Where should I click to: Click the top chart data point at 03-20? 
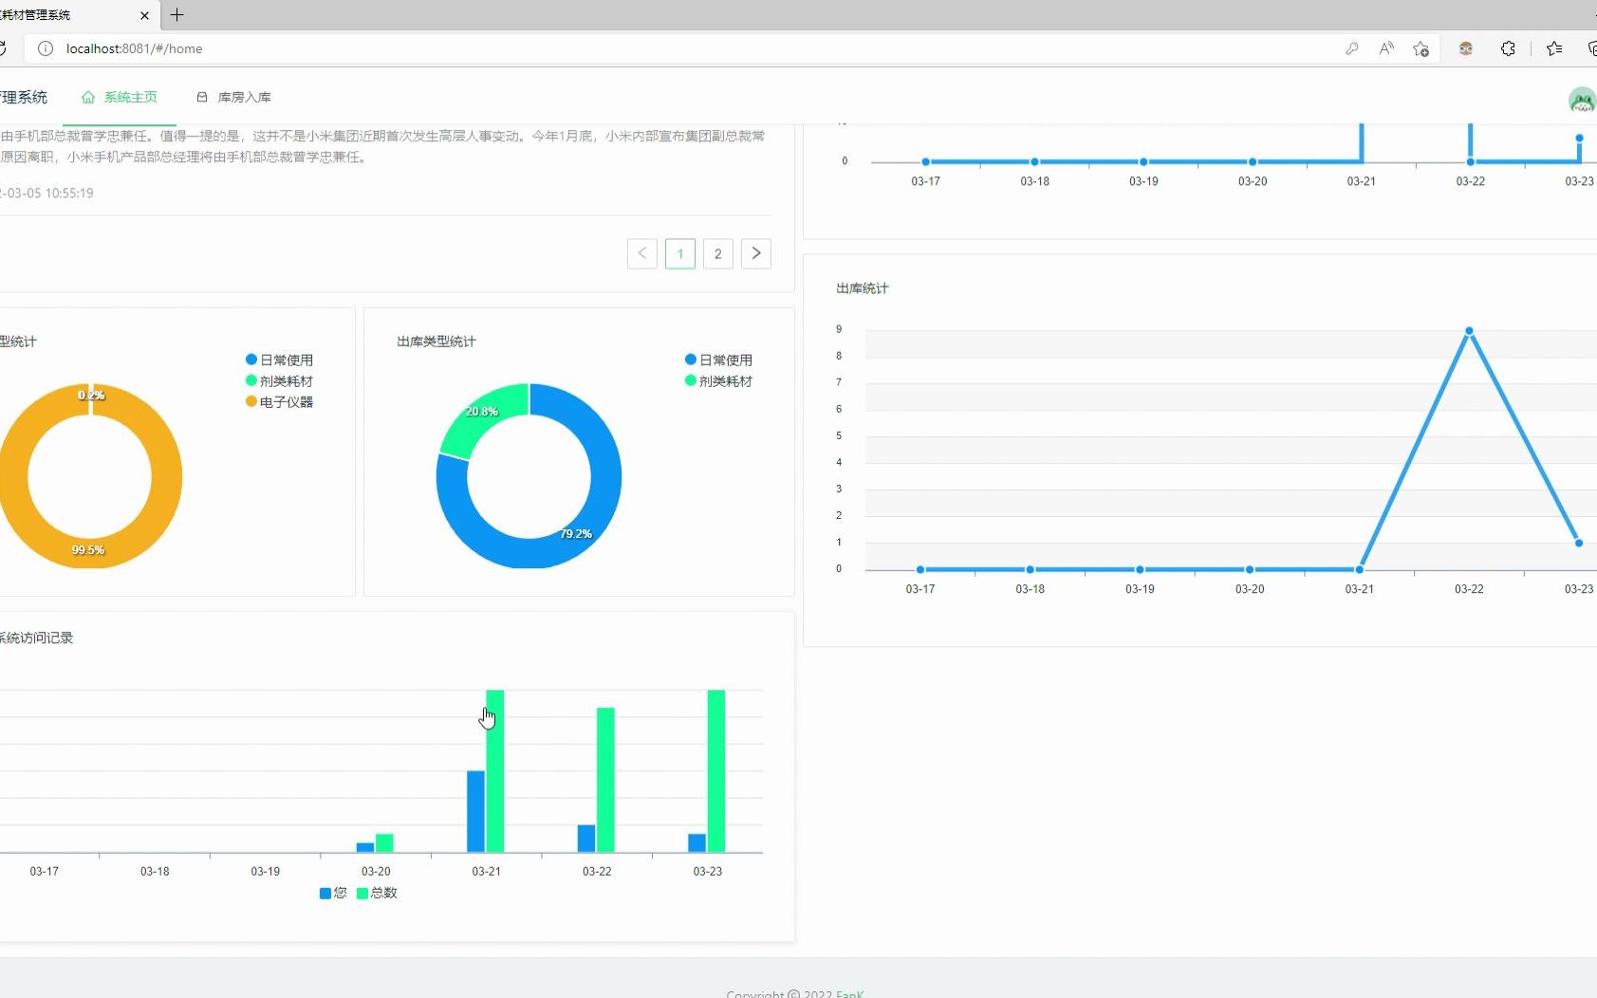click(x=1253, y=161)
